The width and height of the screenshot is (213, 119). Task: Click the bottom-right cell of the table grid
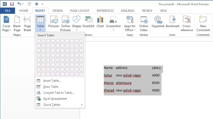pos(82,74)
